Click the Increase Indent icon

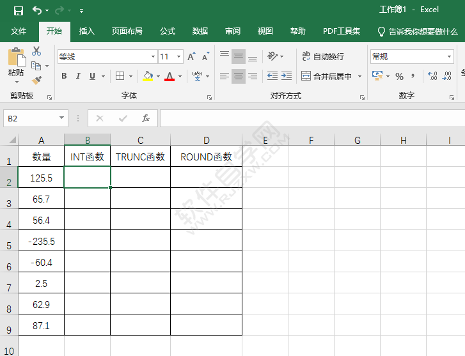288,76
